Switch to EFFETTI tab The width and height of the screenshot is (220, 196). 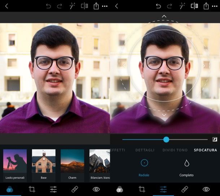point(118,150)
